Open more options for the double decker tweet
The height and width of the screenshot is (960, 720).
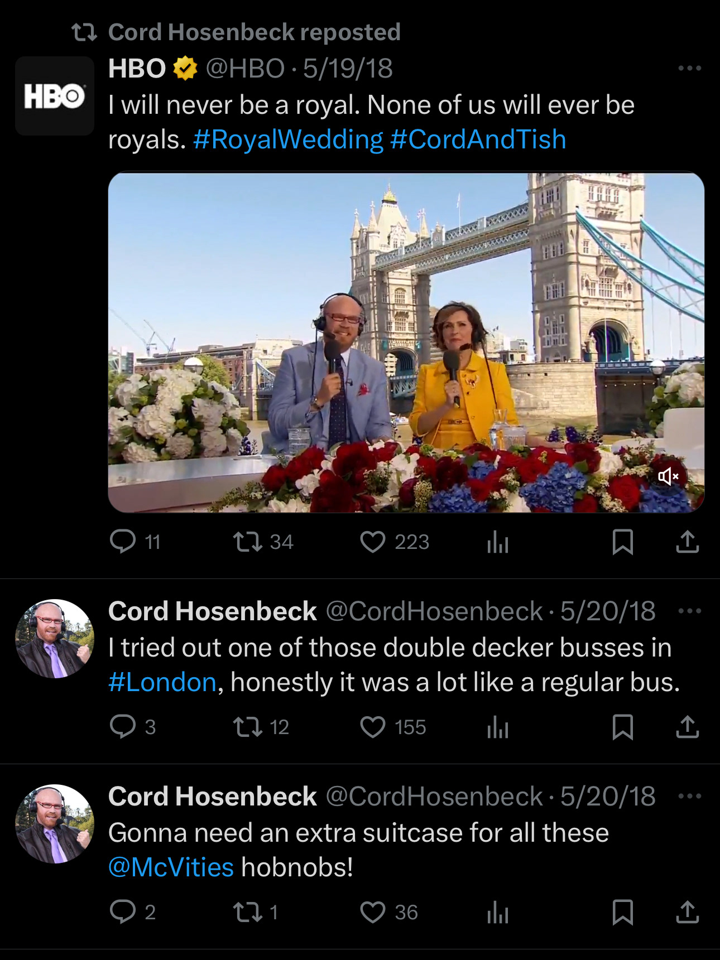click(689, 611)
